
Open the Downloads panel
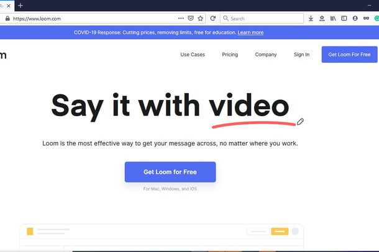[311, 19]
